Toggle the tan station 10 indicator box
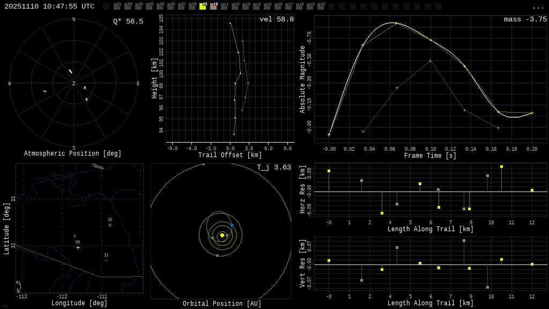 [x=213, y=6]
